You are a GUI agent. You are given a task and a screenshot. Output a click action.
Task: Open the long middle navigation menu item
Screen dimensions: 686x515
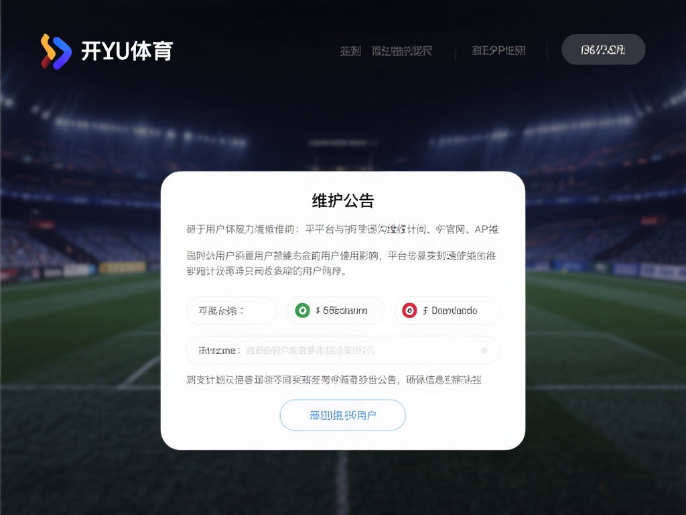(402, 51)
